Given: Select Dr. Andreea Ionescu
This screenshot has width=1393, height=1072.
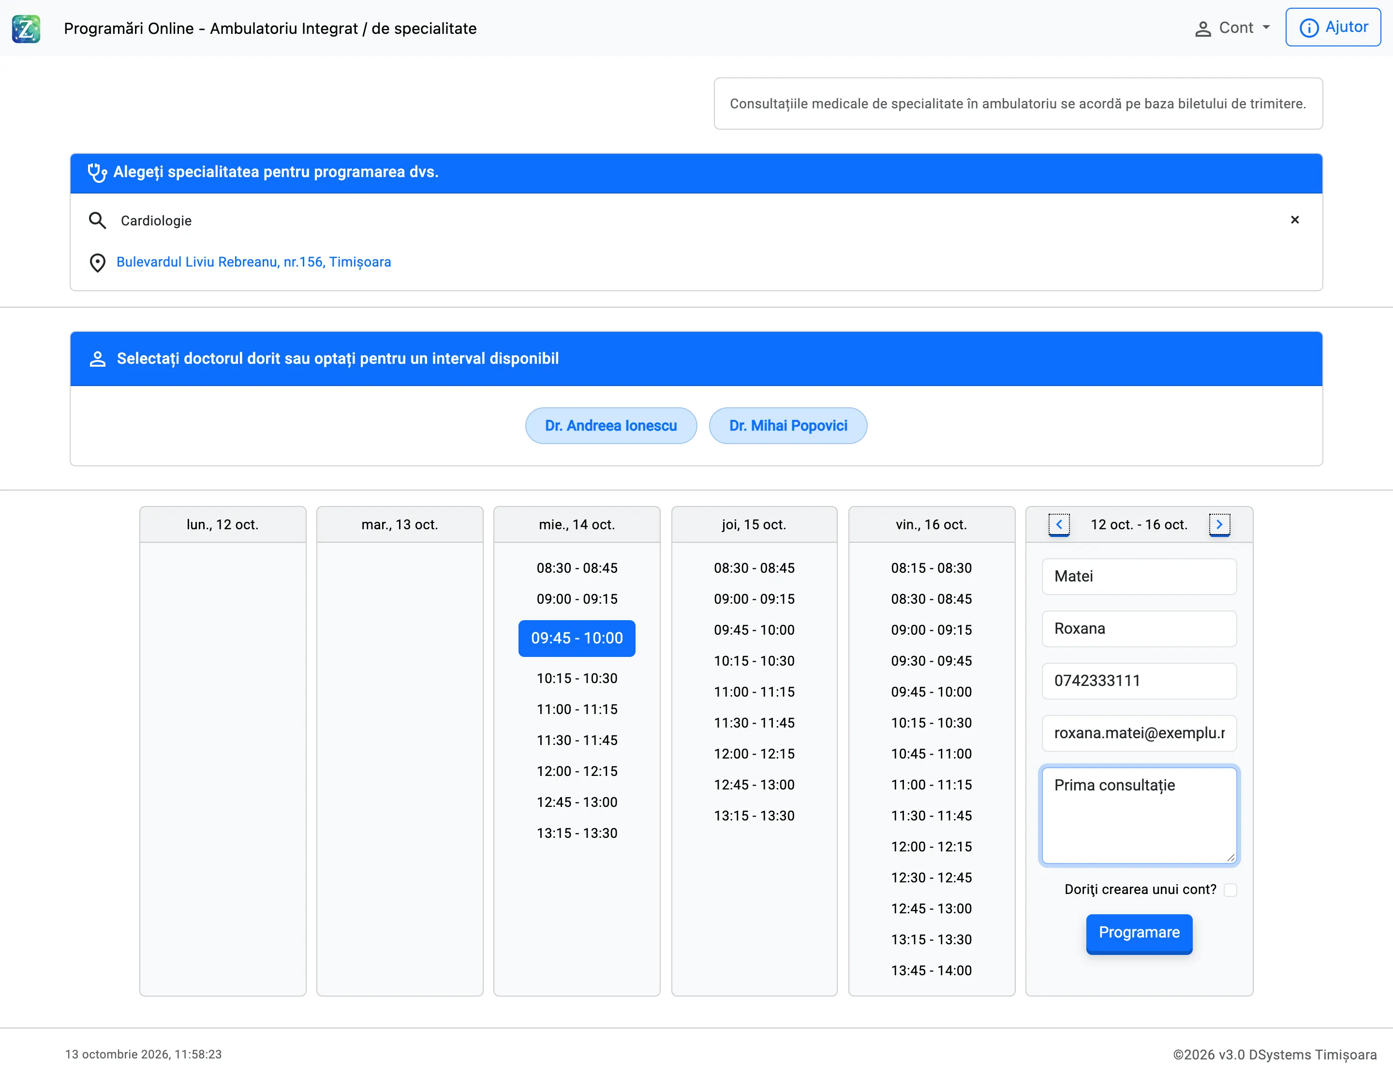Looking at the screenshot, I should point(611,426).
